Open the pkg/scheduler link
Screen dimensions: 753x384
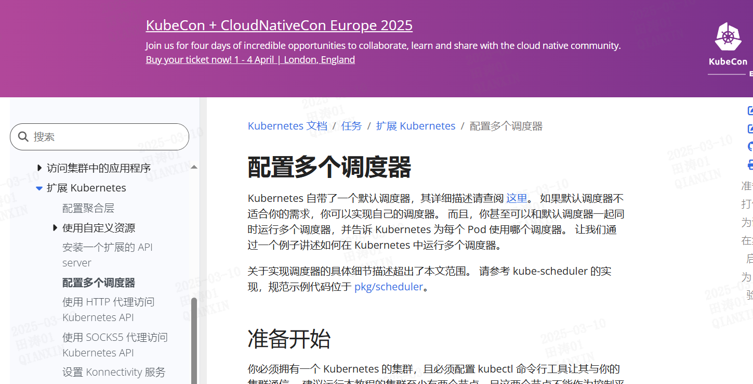pos(389,287)
